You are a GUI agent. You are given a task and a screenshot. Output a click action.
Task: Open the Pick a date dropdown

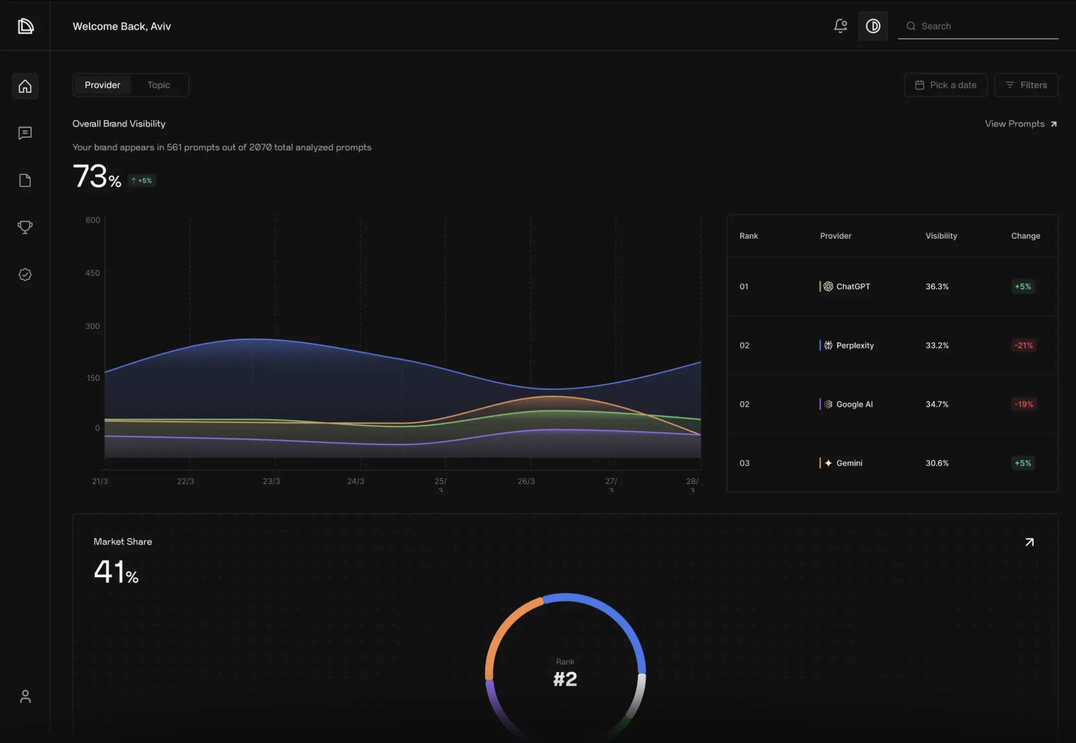point(945,85)
